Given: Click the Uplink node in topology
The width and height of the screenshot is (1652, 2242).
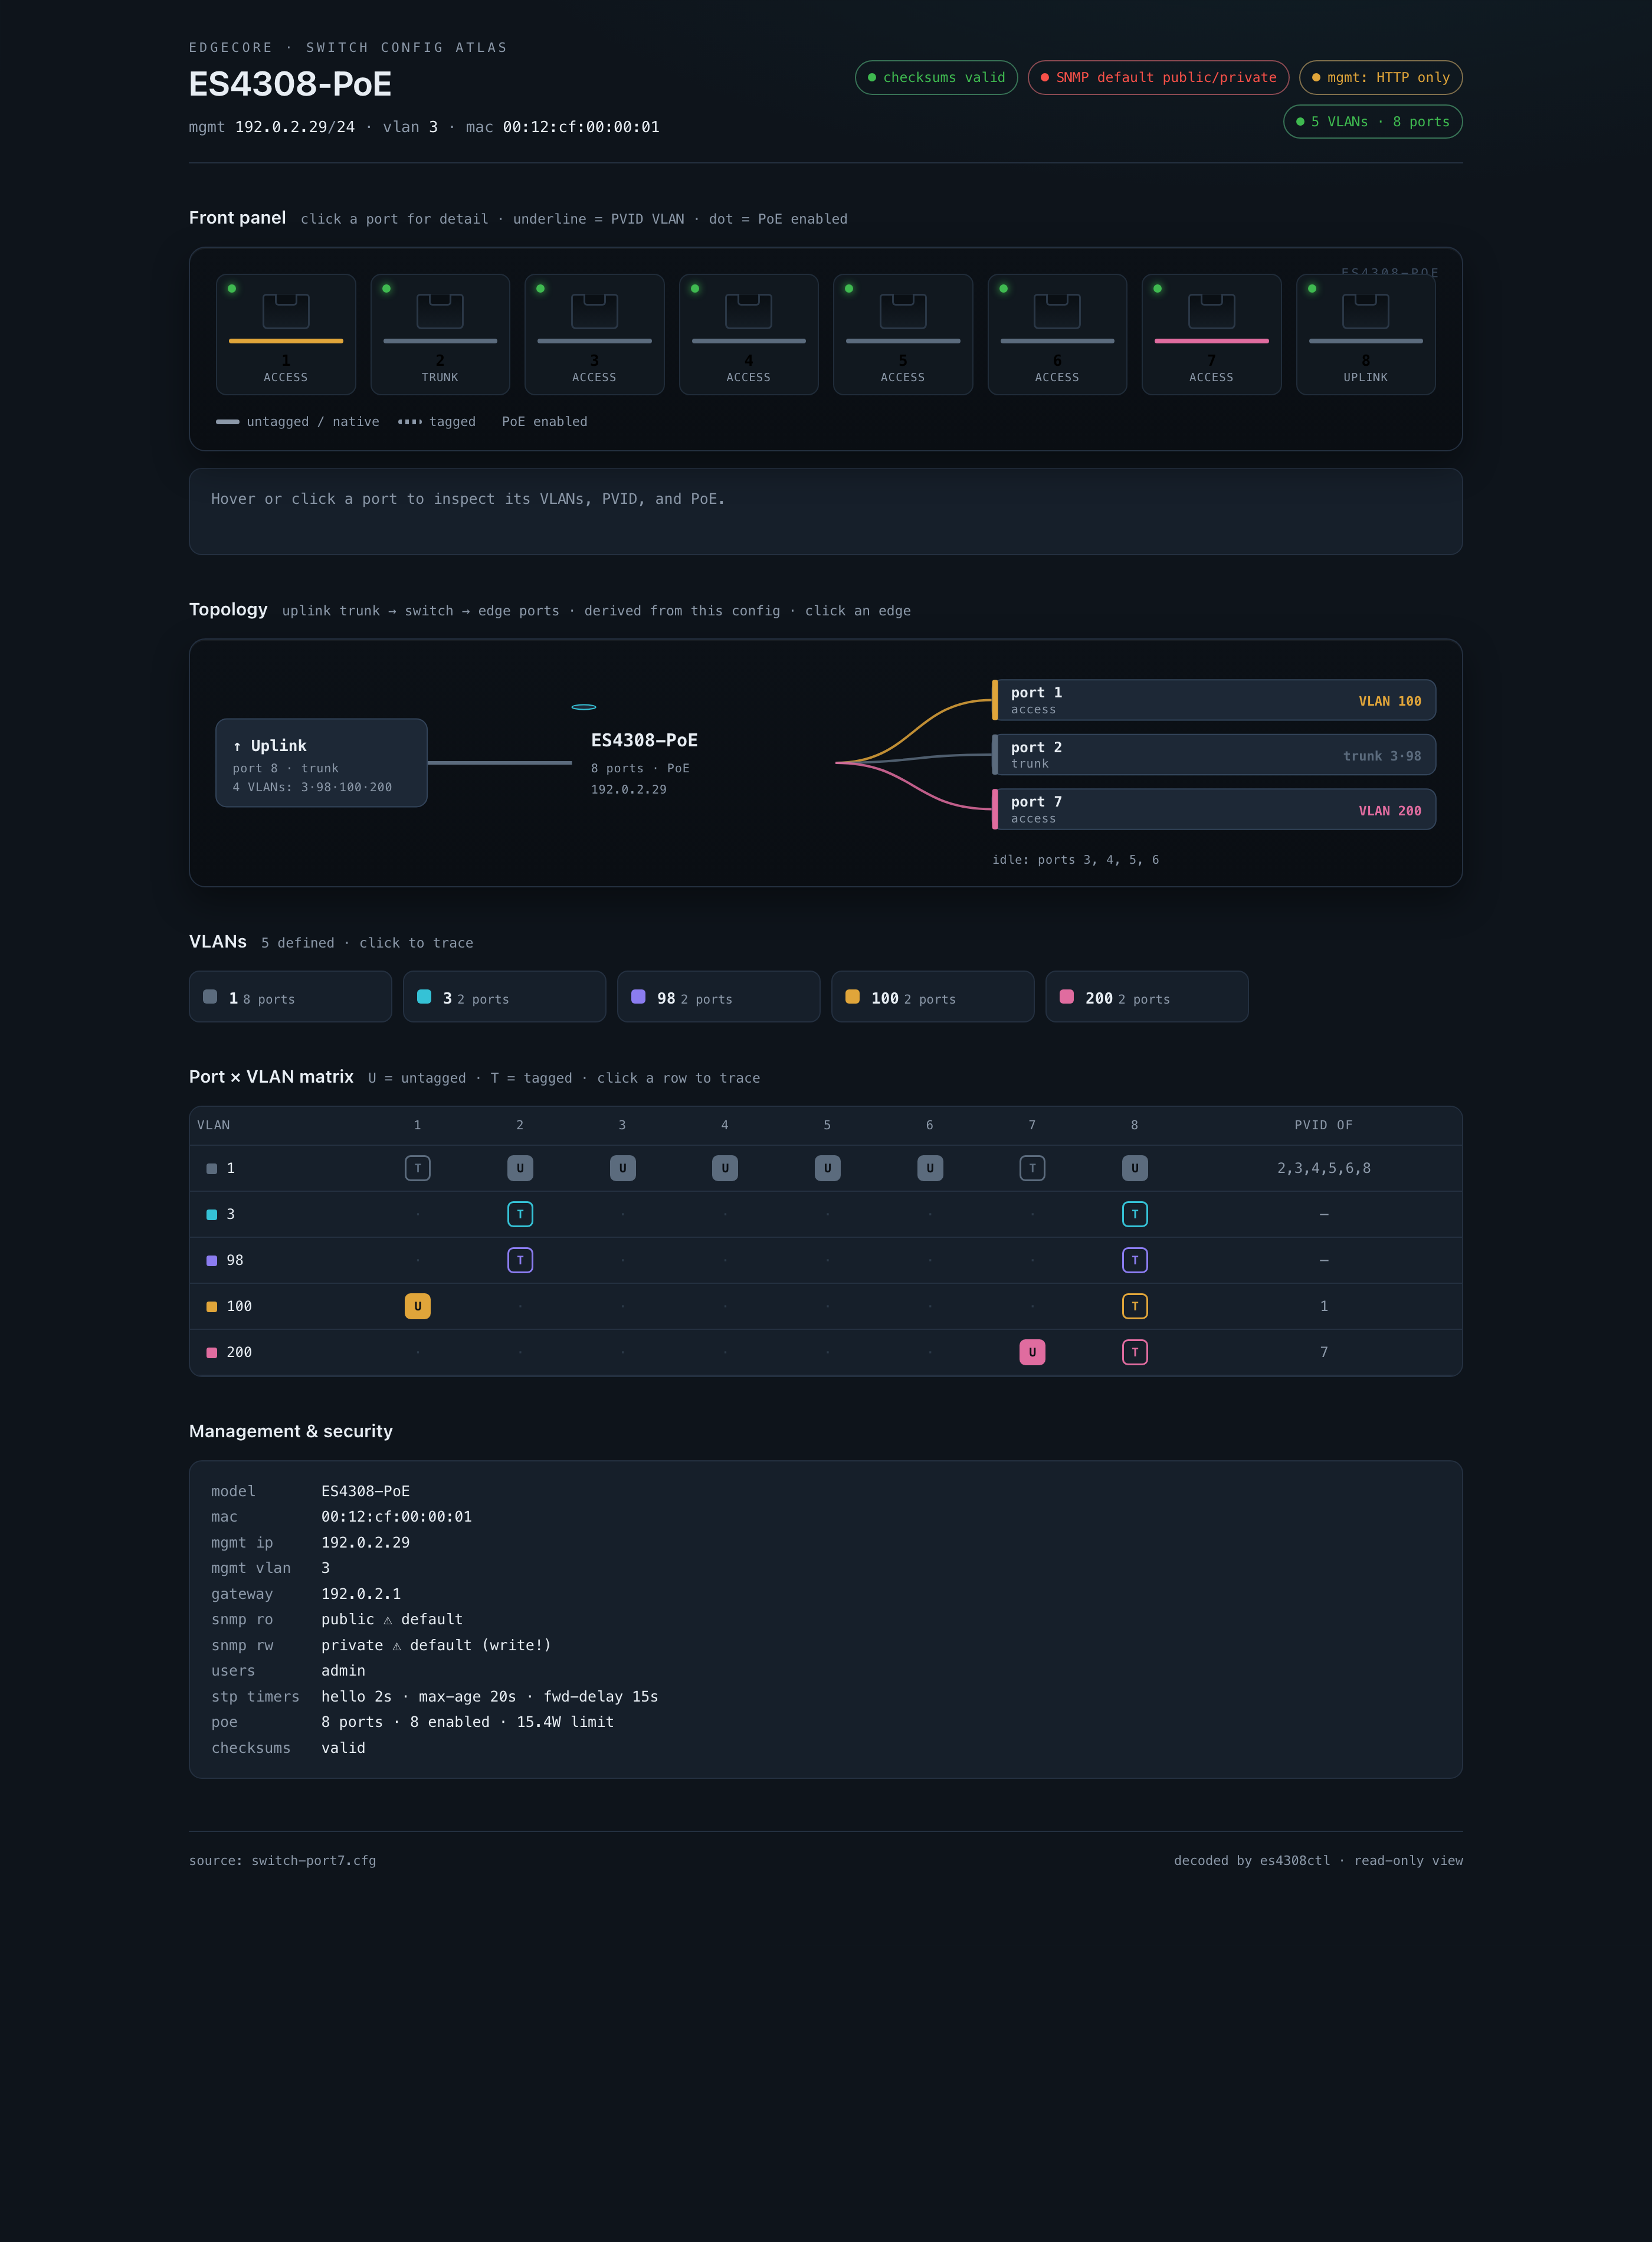Looking at the screenshot, I should (321, 763).
